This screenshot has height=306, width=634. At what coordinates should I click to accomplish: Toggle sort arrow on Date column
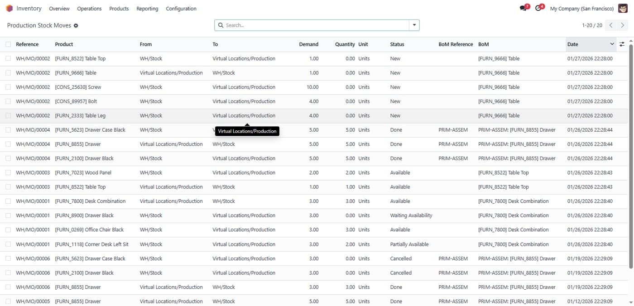612,44
